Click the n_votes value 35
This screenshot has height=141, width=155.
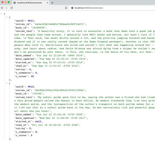click(x=32, y=76)
